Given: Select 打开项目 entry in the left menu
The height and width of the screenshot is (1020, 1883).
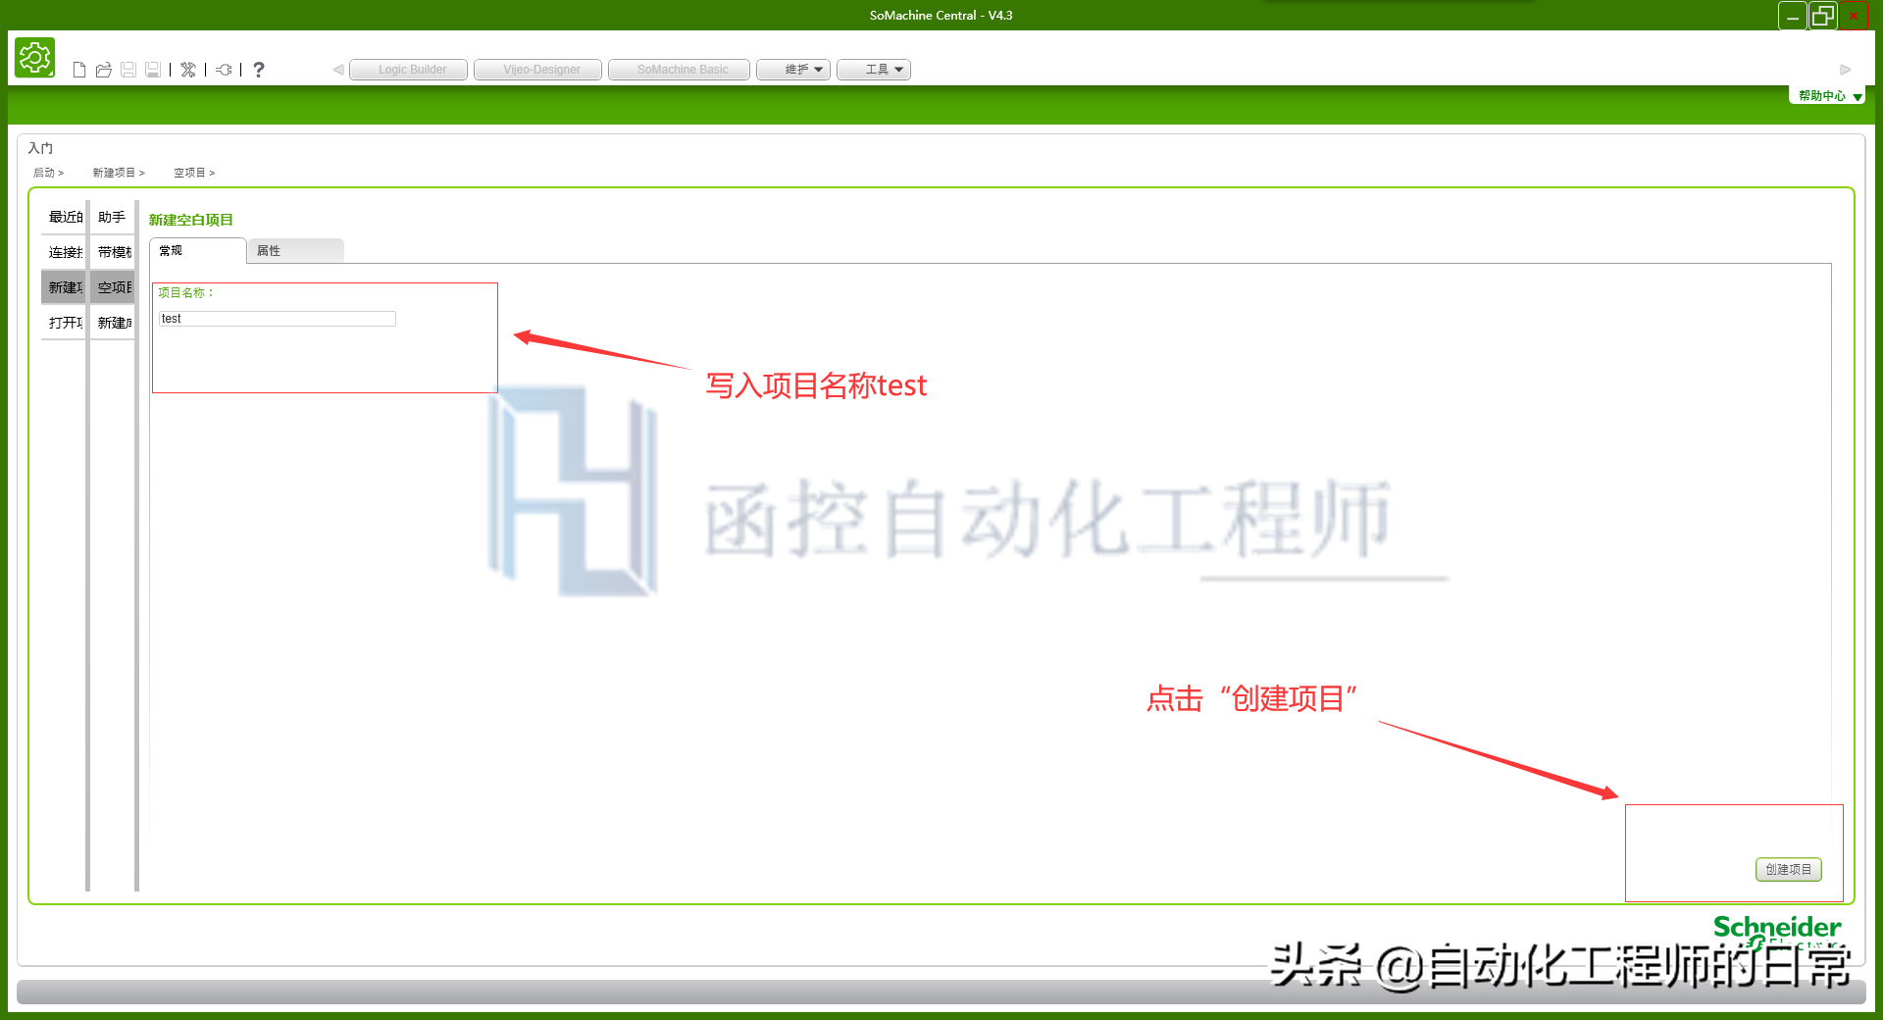Looking at the screenshot, I should click(65, 323).
